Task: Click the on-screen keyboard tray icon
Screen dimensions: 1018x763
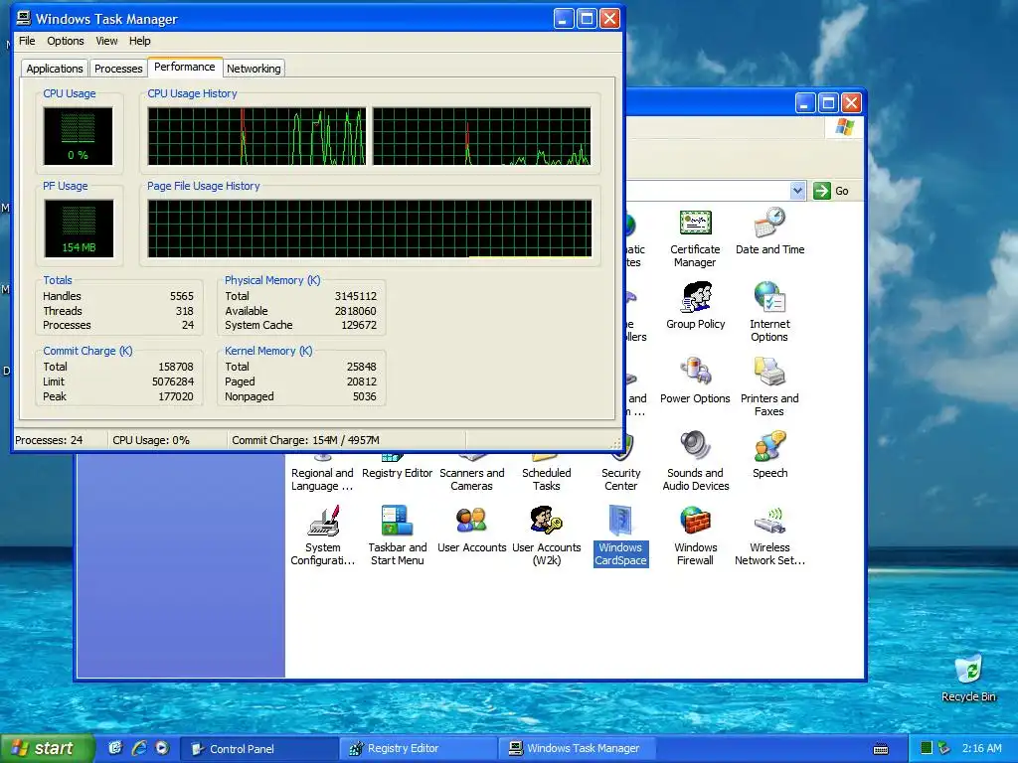Action: 881,749
